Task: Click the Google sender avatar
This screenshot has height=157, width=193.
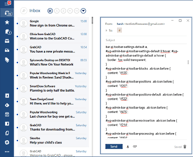Action: (x=24, y=24)
